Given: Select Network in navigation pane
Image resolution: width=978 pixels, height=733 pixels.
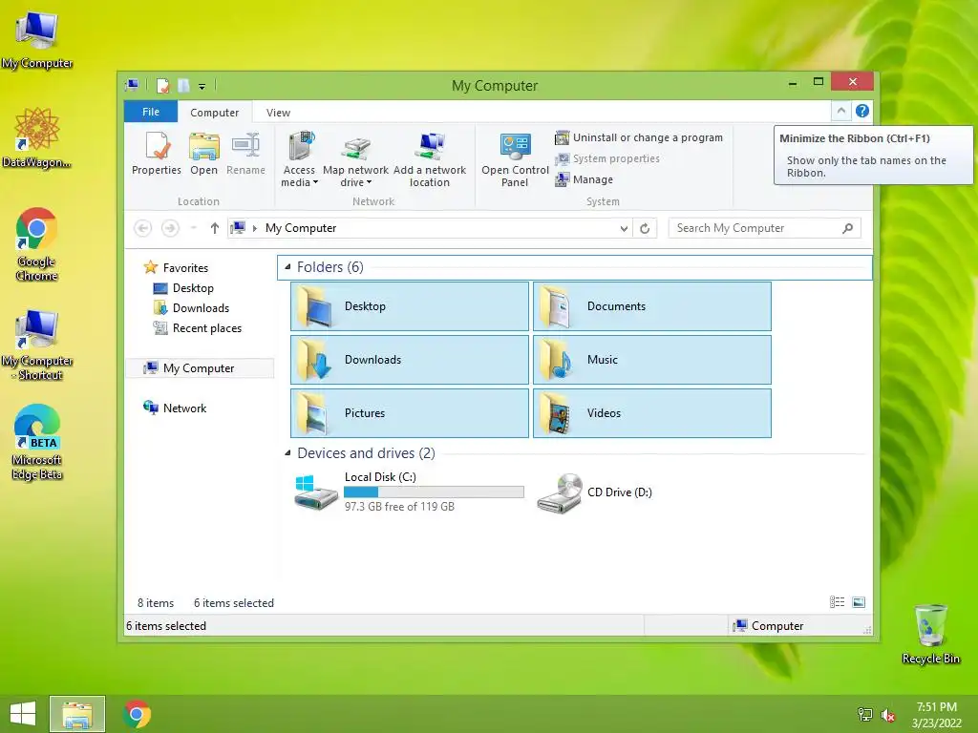Looking at the screenshot, I should (176, 408).
